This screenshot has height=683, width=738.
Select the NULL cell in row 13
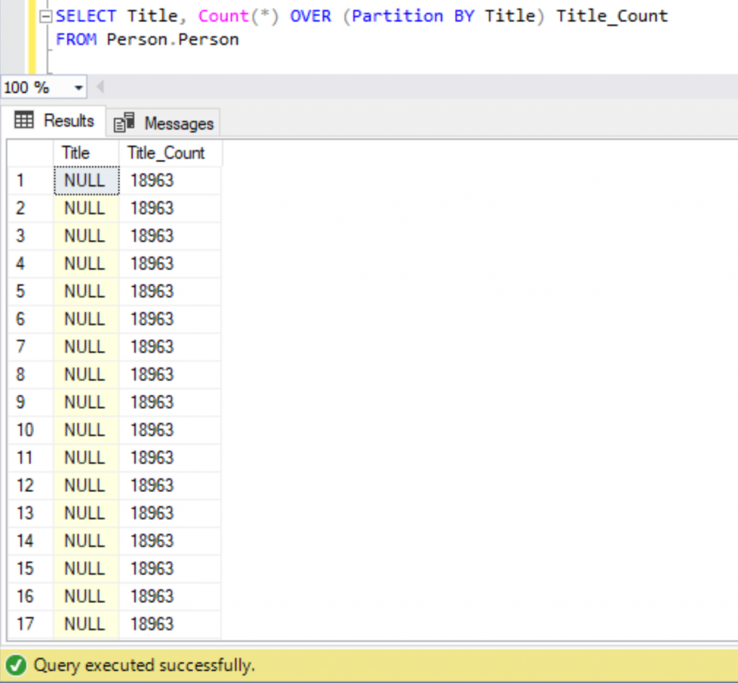[86, 513]
